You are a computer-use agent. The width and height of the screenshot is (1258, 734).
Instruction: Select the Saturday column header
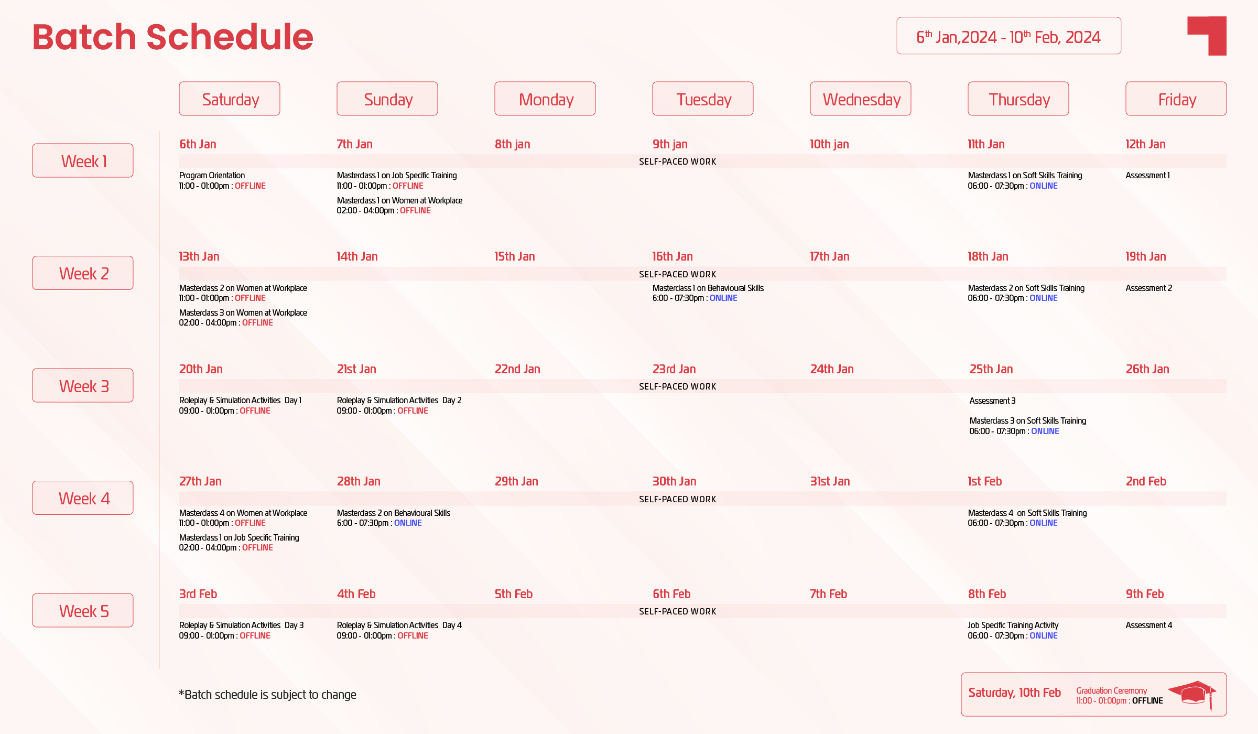230,99
